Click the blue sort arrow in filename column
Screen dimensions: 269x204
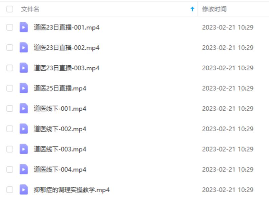(192, 9)
